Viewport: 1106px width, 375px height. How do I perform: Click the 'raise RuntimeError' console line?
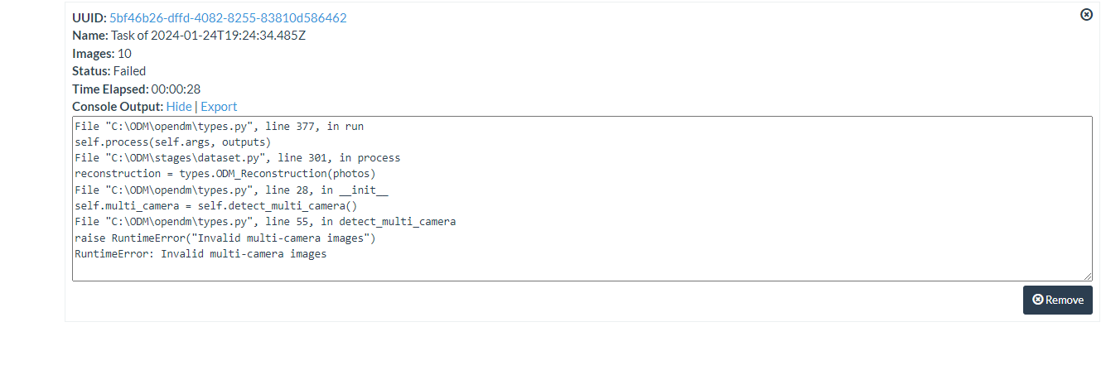(x=225, y=238)
